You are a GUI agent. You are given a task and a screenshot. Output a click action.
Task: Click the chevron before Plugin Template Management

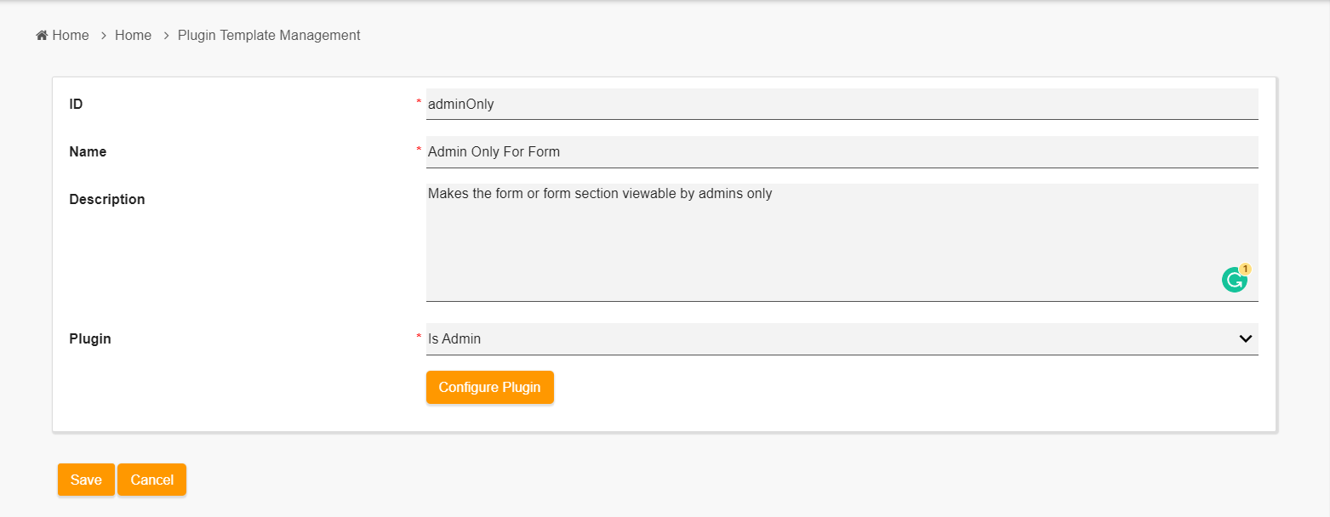coord(166,36)
